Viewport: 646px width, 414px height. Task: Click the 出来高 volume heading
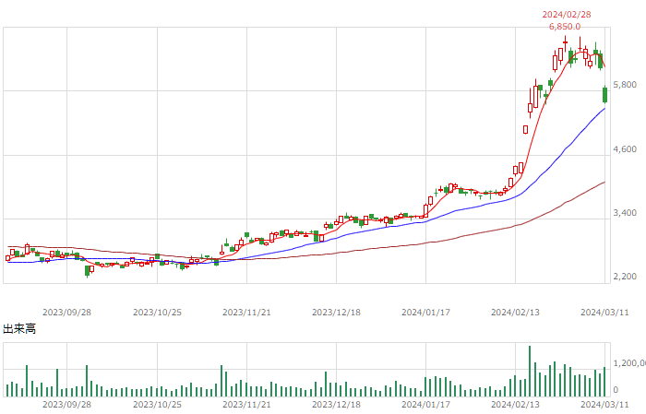[x=19, y=328]
